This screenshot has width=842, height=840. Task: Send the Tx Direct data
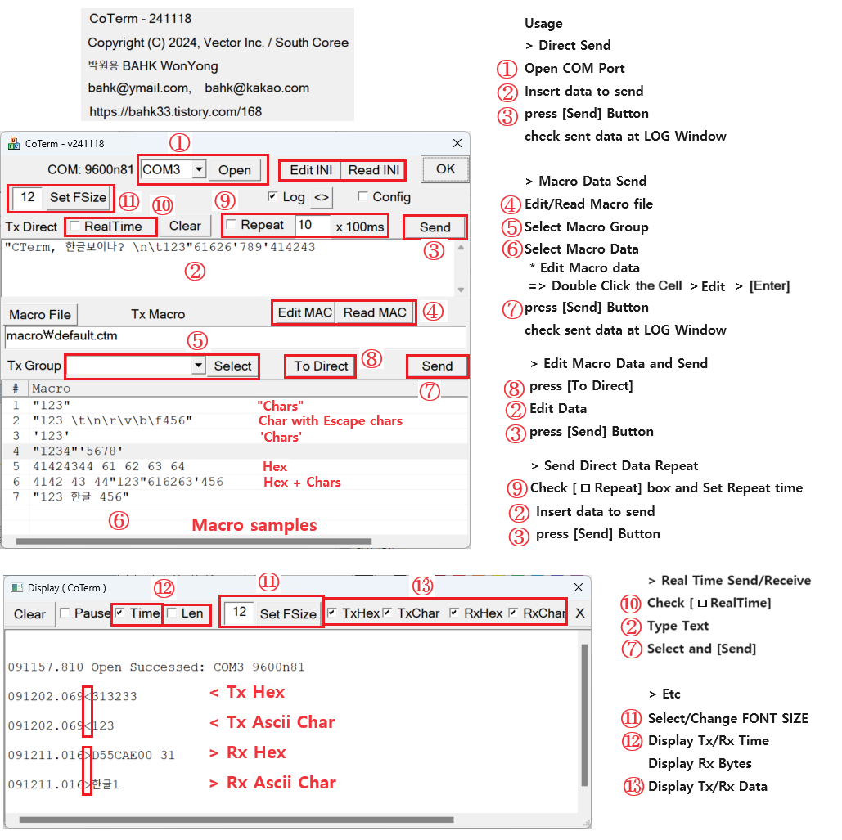click(x=435, y=227)
